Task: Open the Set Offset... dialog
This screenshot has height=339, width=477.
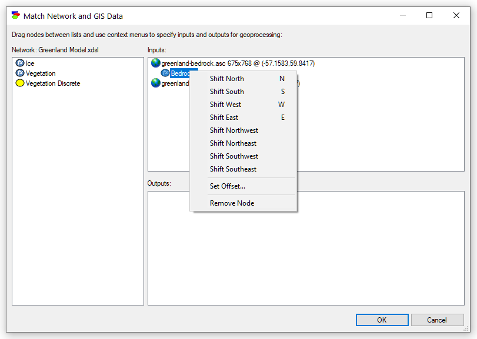Action: coord(243,186)
